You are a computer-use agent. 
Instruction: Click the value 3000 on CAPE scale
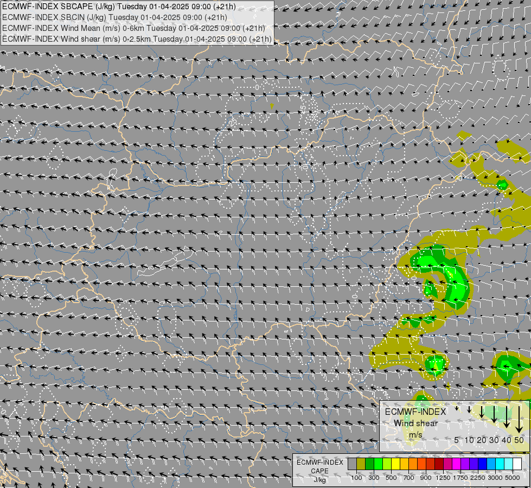(495, 478)
